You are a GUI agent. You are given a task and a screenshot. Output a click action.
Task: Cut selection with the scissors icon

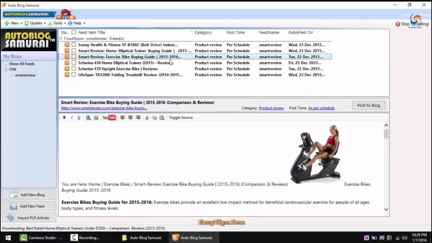tap(147, 117)
